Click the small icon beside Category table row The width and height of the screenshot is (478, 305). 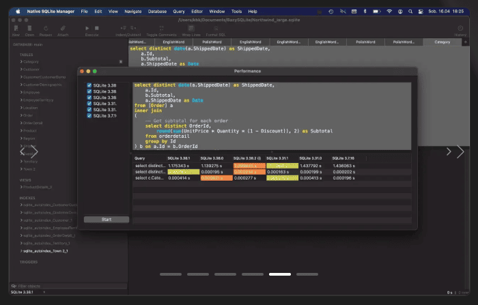click(121, 62)
